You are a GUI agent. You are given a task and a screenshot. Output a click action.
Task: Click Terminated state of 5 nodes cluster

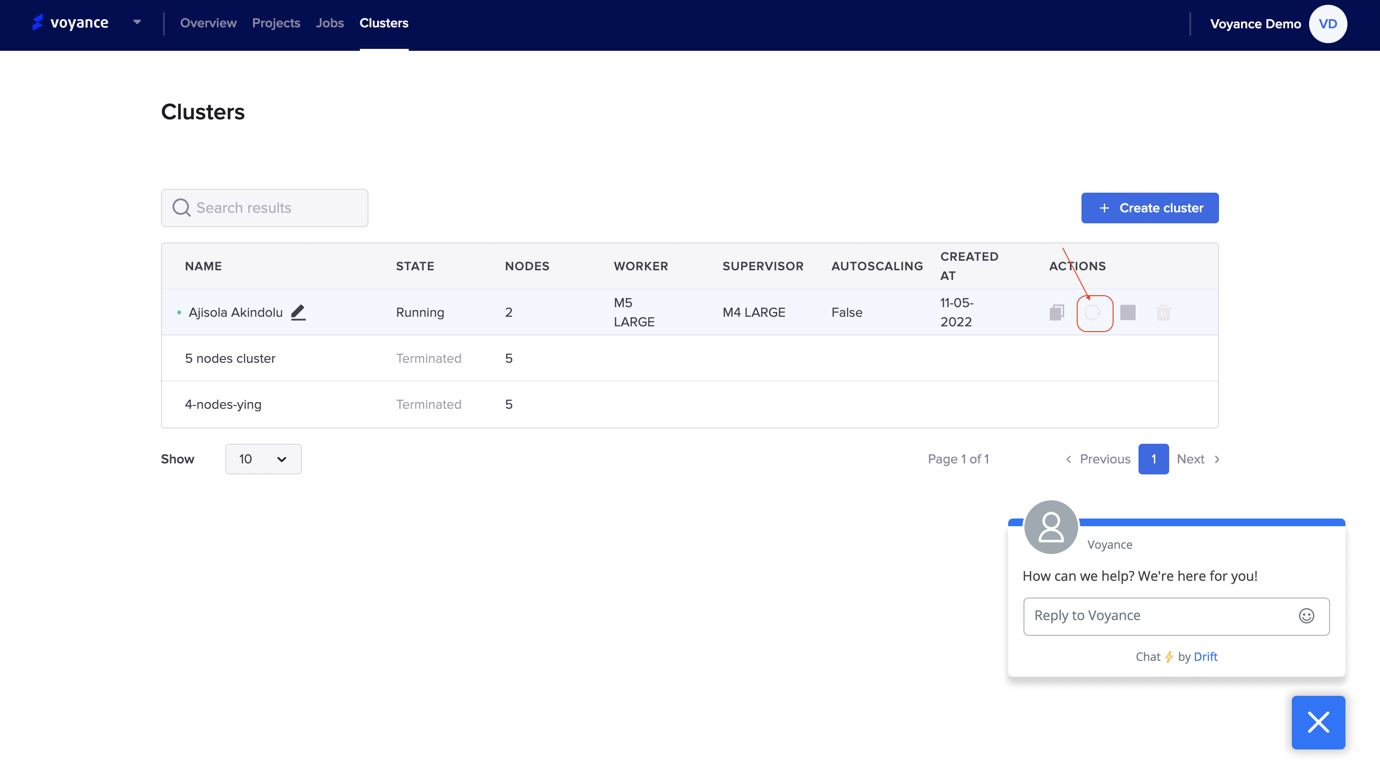[428, 358]
